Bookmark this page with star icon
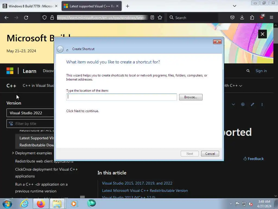Viewport: 278px width, 209px height. click(160, 17)
